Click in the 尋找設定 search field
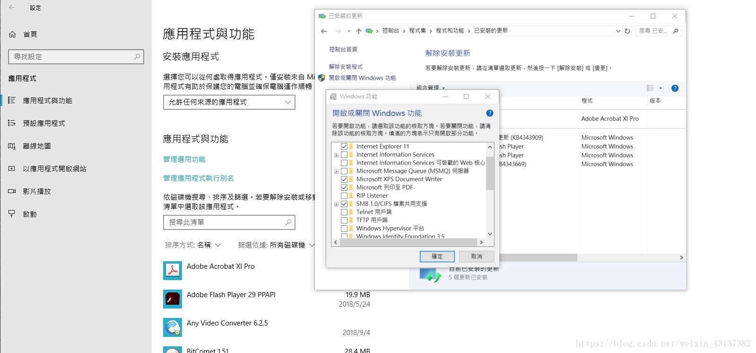756x353 pixels. coord(76,56)
